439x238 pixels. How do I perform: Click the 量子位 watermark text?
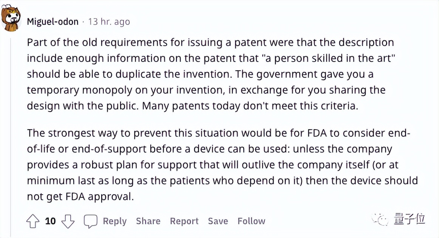point(410,219)
